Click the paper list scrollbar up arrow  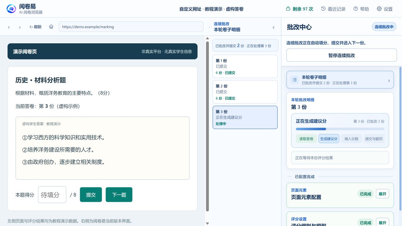point(207,39)
